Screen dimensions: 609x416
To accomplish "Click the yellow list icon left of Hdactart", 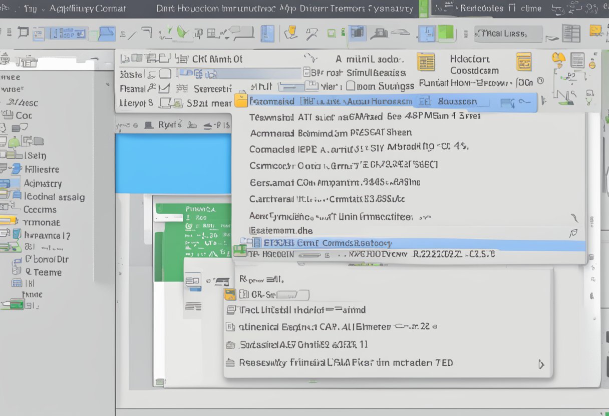I will 426,62.
